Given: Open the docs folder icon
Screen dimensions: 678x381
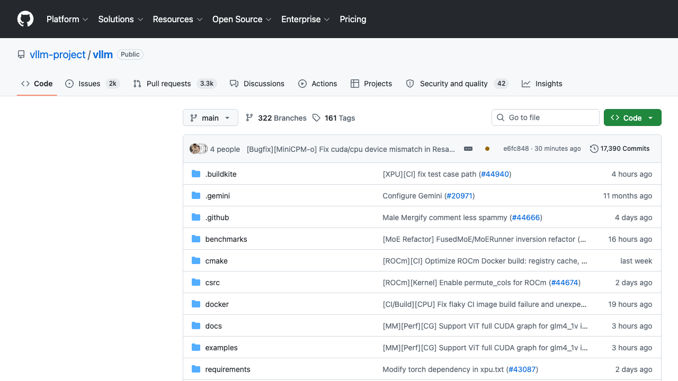Looking at the screenshot, I should coord(196,326).
